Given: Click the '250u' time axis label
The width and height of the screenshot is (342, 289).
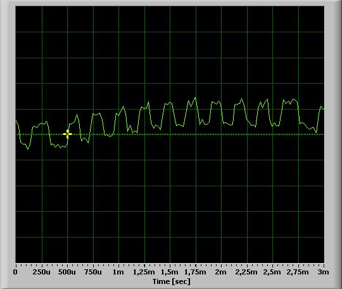Looking at the screenshot, I should [x=41, y=272].
